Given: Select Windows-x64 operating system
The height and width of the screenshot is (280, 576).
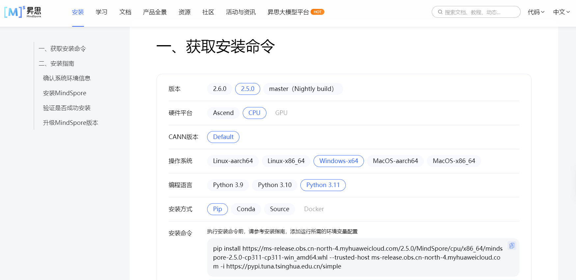Looking at the screenshot, I should pos(339,161).
